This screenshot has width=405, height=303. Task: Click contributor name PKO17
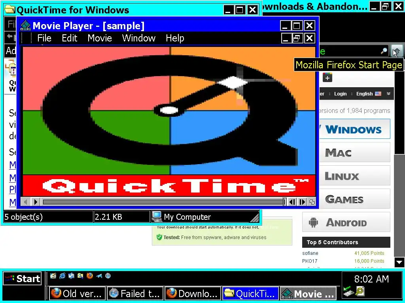click(x=310, y=261)
